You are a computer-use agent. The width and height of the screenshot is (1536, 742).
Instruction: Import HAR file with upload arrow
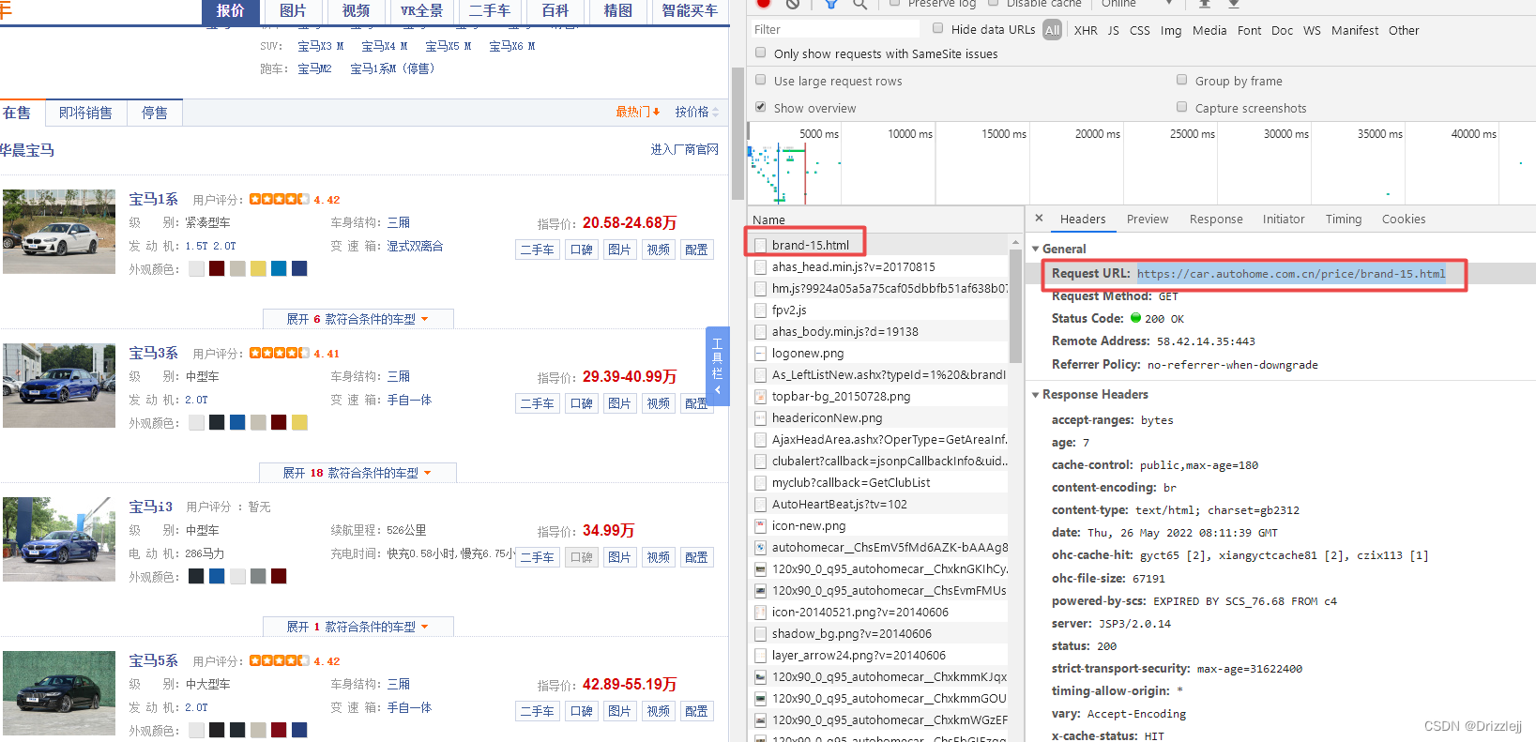coord(1205,4)
